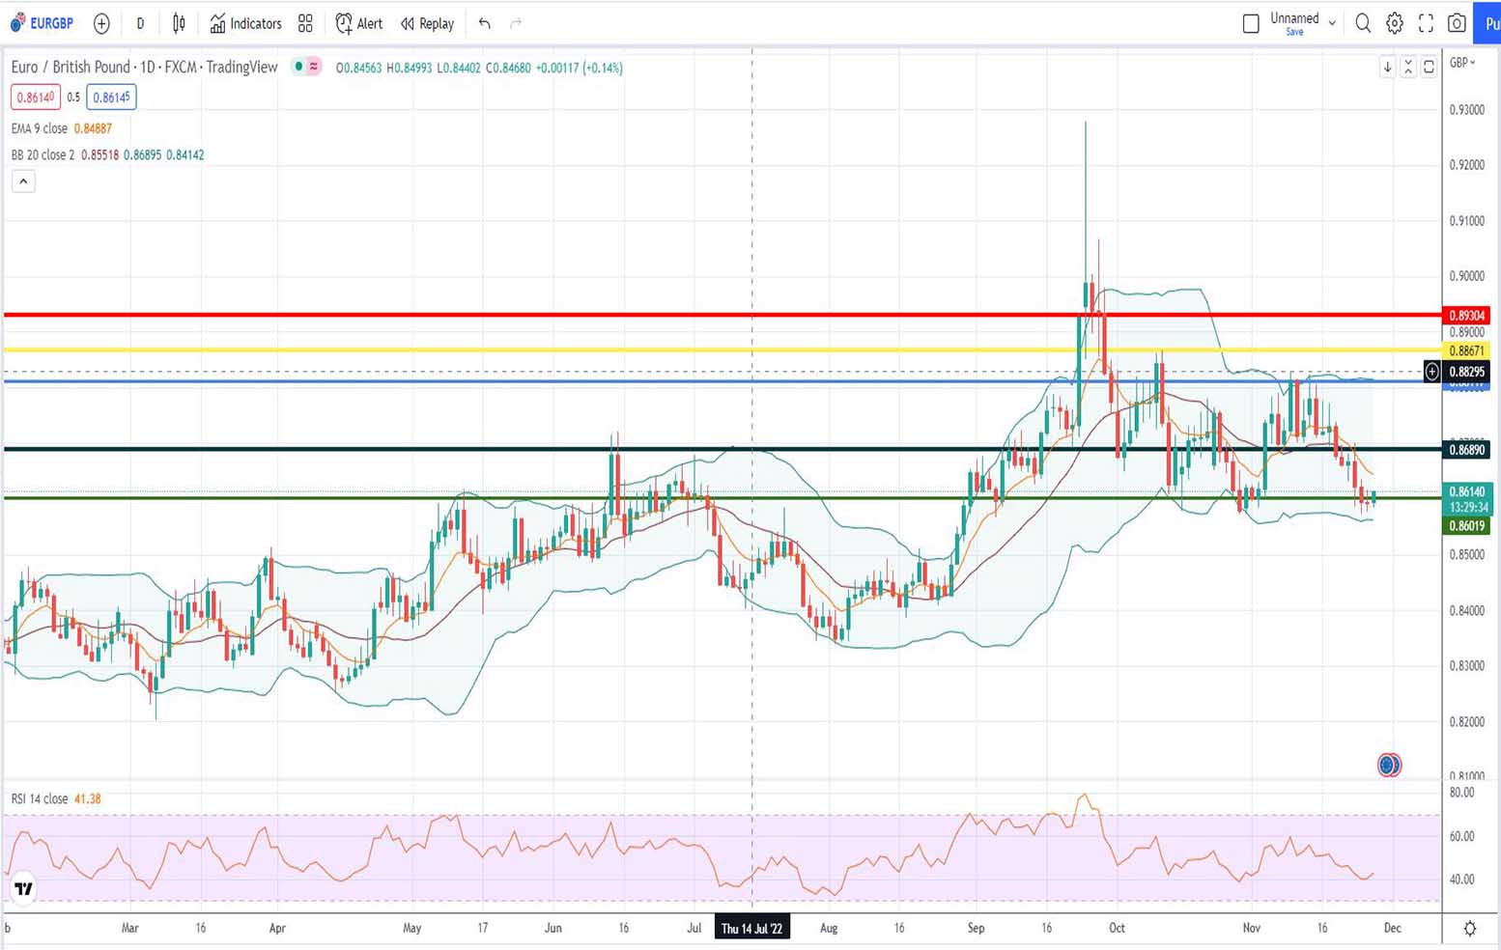Click the Save link under Unnamed
The height and width of the screenshot is (950, 1501).
coord(1294,31)
